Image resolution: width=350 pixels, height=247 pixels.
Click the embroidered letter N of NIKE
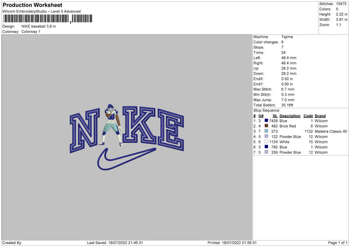(85, 131)
